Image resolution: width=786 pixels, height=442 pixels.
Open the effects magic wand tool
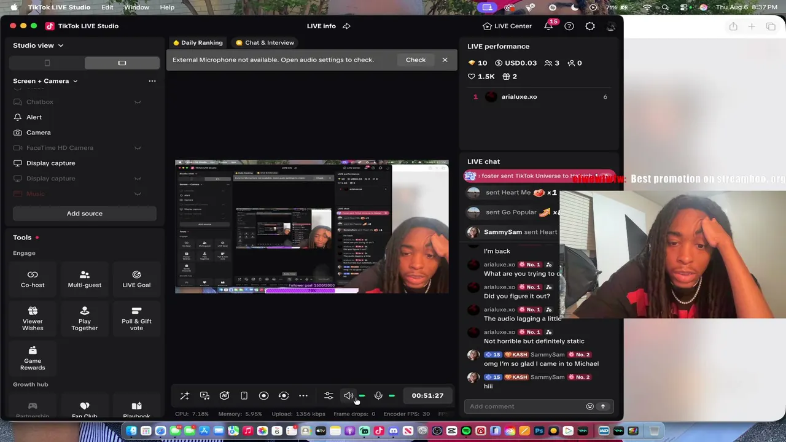185,396
